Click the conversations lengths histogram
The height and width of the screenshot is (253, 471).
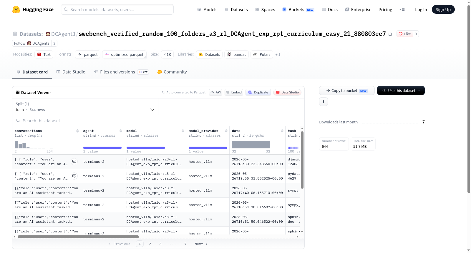point(34,144)
